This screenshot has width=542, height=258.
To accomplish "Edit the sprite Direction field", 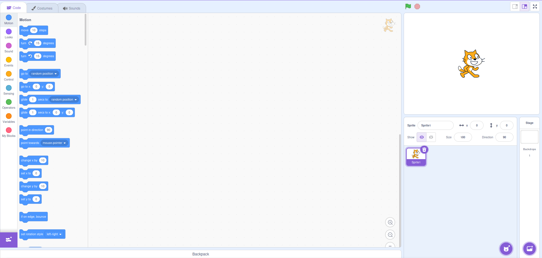I will coord(504,137).
